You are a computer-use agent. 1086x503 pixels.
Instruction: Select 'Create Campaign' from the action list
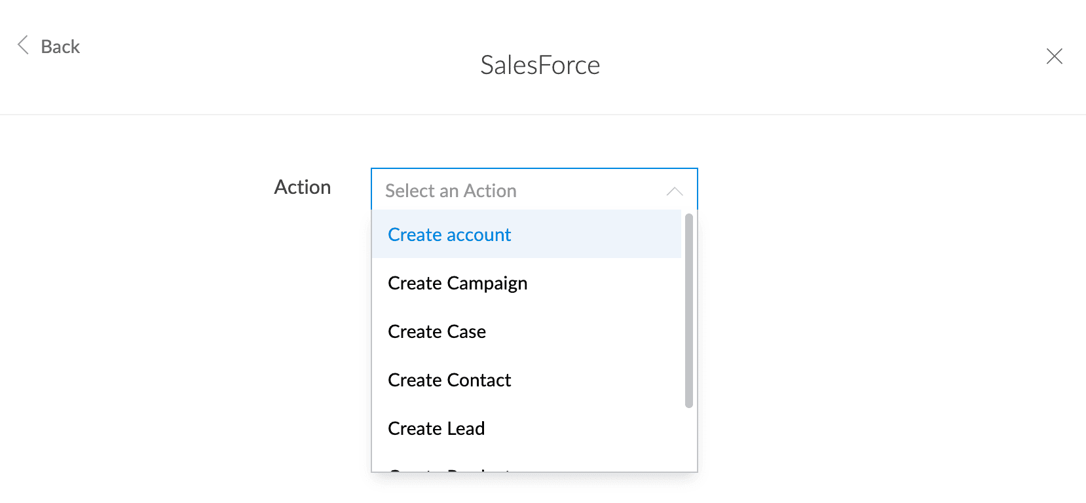click(x=527, y=283)
